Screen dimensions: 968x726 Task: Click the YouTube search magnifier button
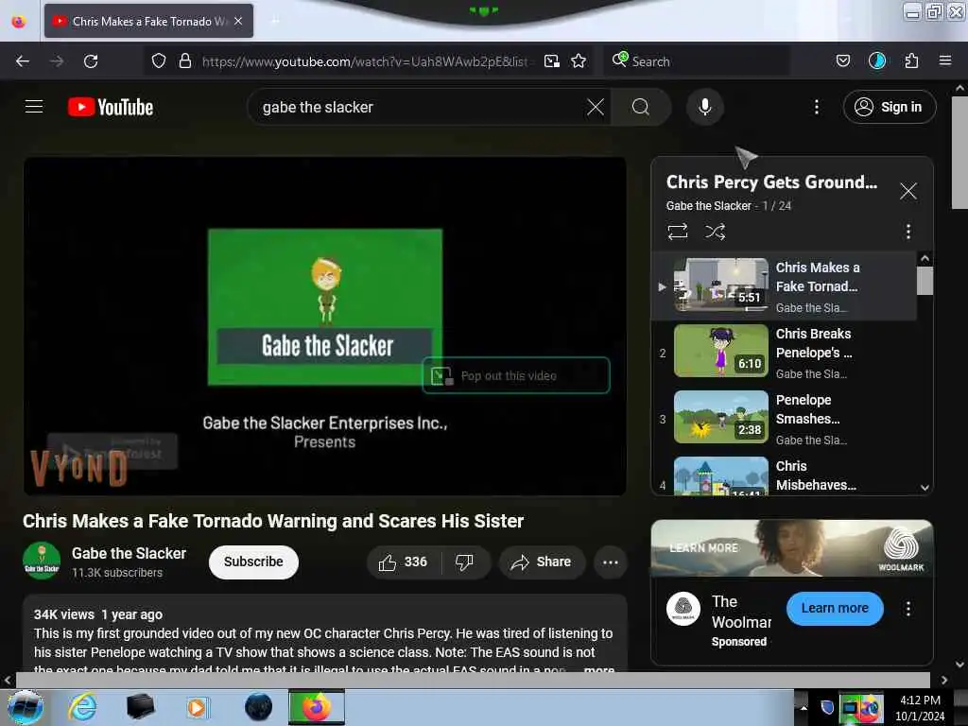click(x=641, y=108)
